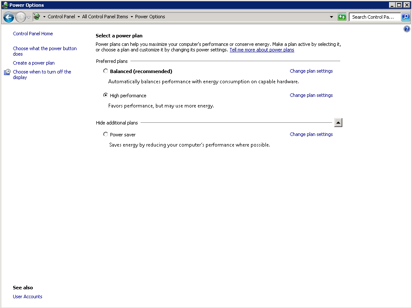Image resolution: width=412 pixels, height=308 pixels.
Task: Expand the dropdown arrow after Control Panel
Action: click(x=79, y=17)
